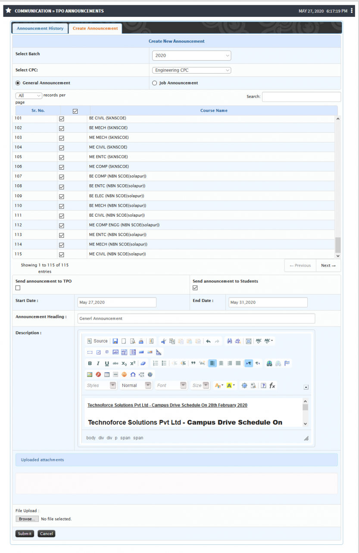
Task: Click the Insert Smiley icon
Action: 124,375
